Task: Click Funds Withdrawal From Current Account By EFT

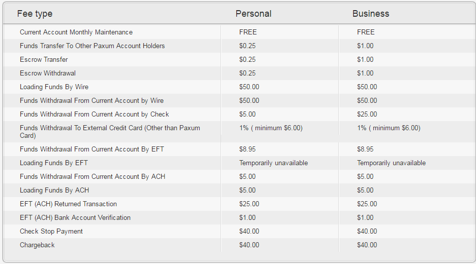Action: point(92,149)
